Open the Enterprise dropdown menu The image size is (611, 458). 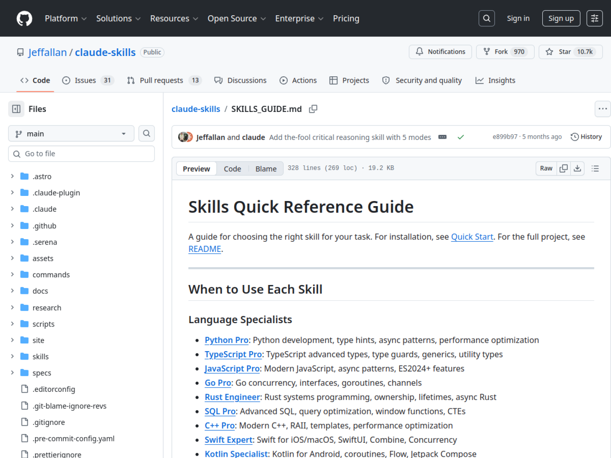click(x=299, y=19)
